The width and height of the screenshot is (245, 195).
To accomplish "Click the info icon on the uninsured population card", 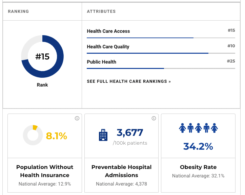I will coord(77,118).
